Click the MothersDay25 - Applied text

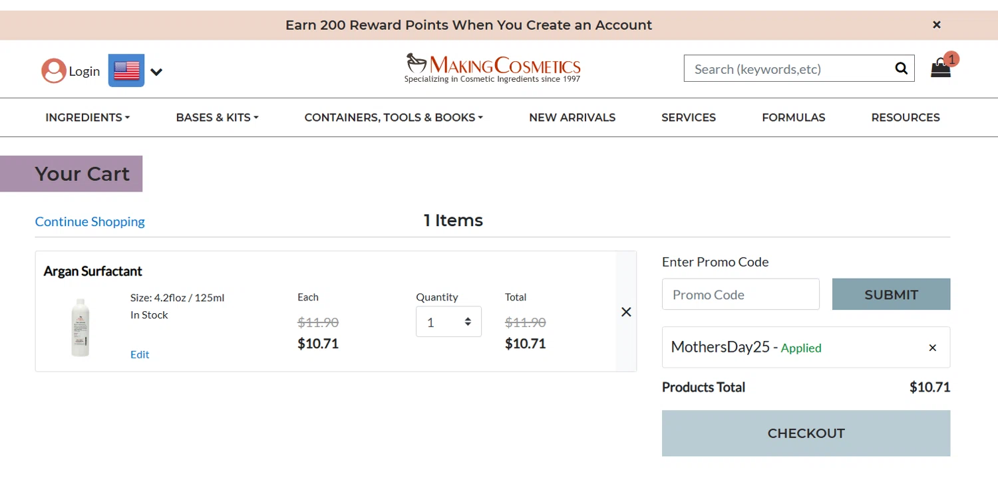tap(747, 347)
